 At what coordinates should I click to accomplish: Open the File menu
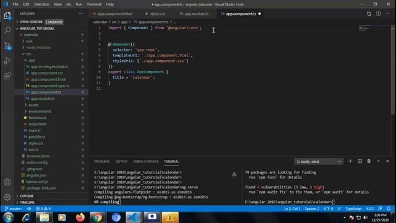(x=15, y=4)
